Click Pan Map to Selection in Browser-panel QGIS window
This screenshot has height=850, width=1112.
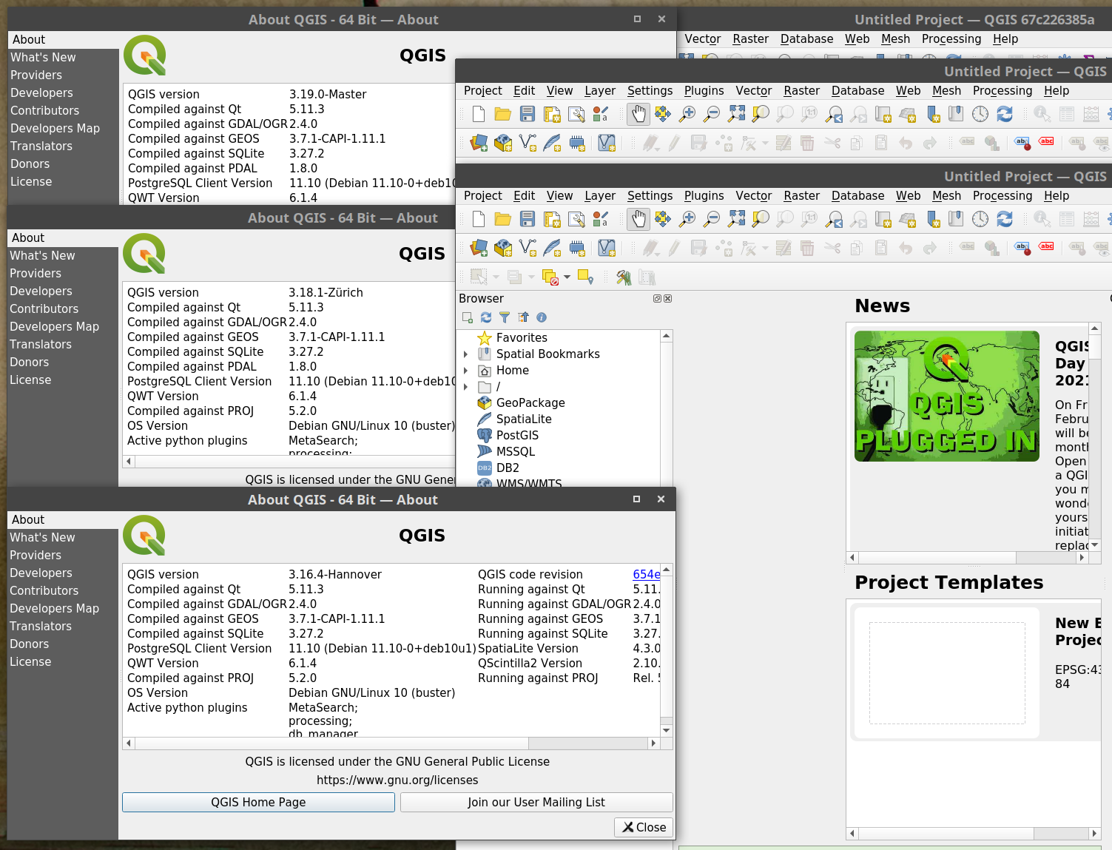(x=663, y=219)
